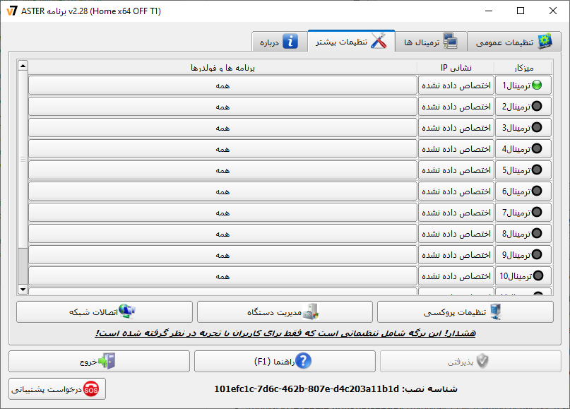Click the همه programs cell for ترمینال8
570x409 pixels.
(222, 234)
